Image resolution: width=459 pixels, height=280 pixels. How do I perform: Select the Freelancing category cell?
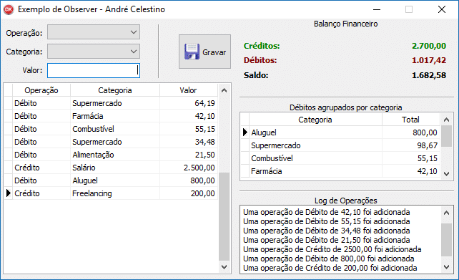[x=115, y=193]
